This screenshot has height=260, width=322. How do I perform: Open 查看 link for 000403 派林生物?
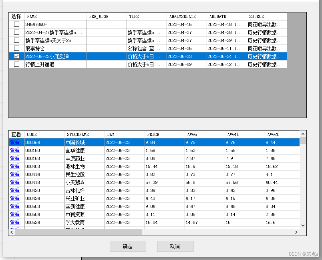tap(14, 166)
